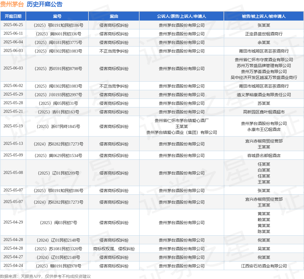Select the date cell 2025-05-21
This screenshot has width=304, height=279.
click(13, 112)
